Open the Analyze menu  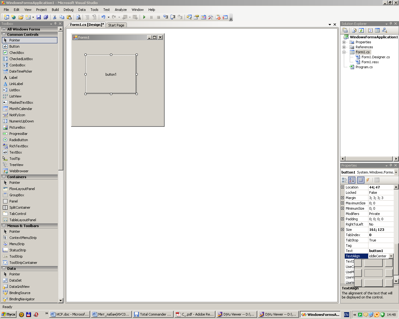121,10
